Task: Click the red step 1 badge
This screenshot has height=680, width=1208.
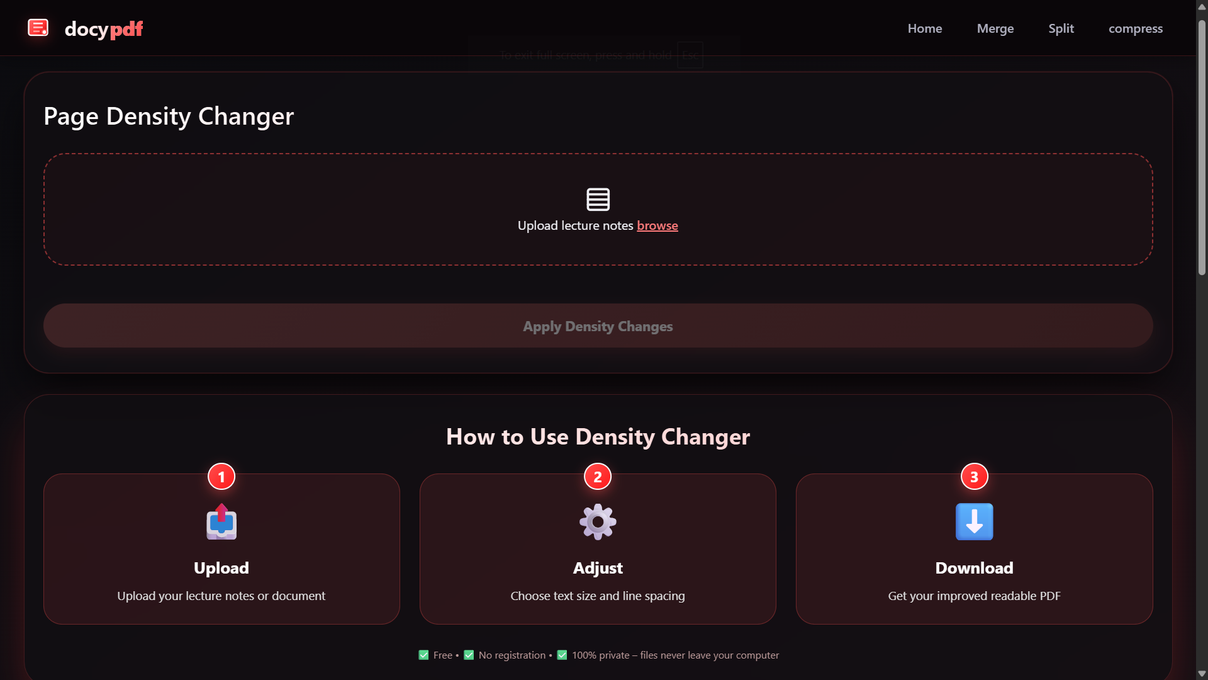Action: 221,477
